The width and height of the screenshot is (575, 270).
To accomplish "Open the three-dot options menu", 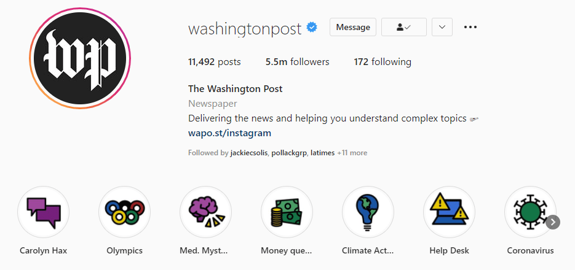I will (x=470, y=27).
